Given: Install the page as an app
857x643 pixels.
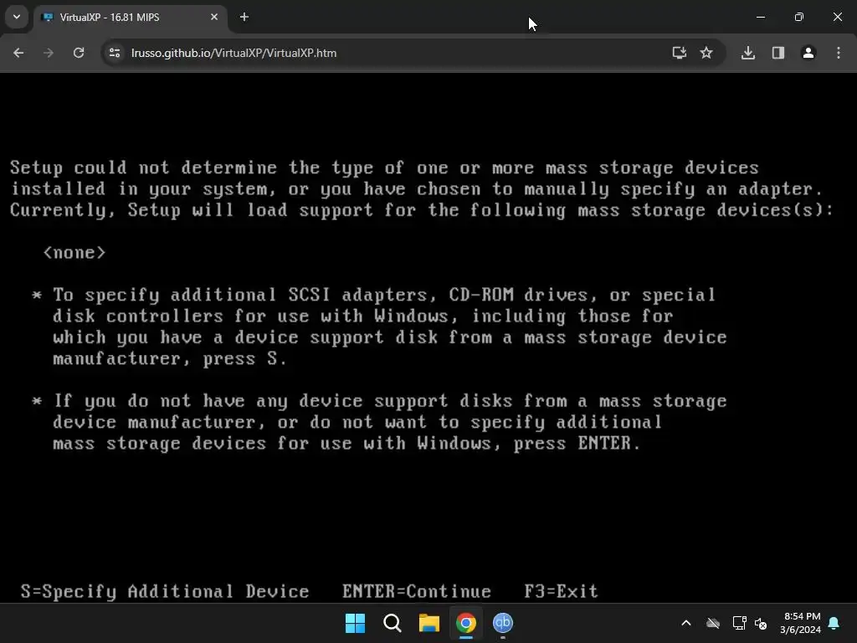Looking at the screenshot, I should click(x=680, y=53).
